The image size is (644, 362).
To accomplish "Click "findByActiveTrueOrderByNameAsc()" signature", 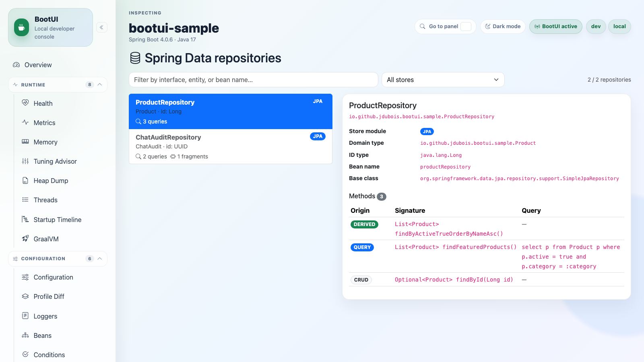I will coord(449,234).
